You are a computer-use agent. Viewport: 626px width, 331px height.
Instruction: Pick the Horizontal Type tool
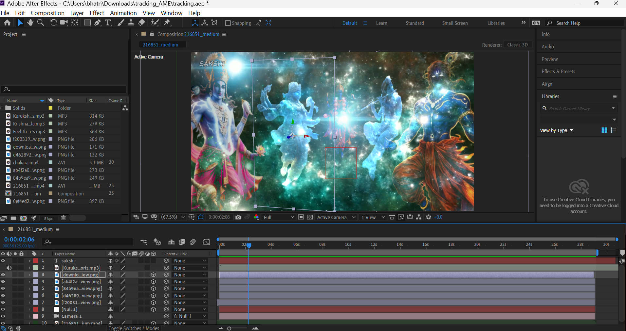[x=108, y=23]
